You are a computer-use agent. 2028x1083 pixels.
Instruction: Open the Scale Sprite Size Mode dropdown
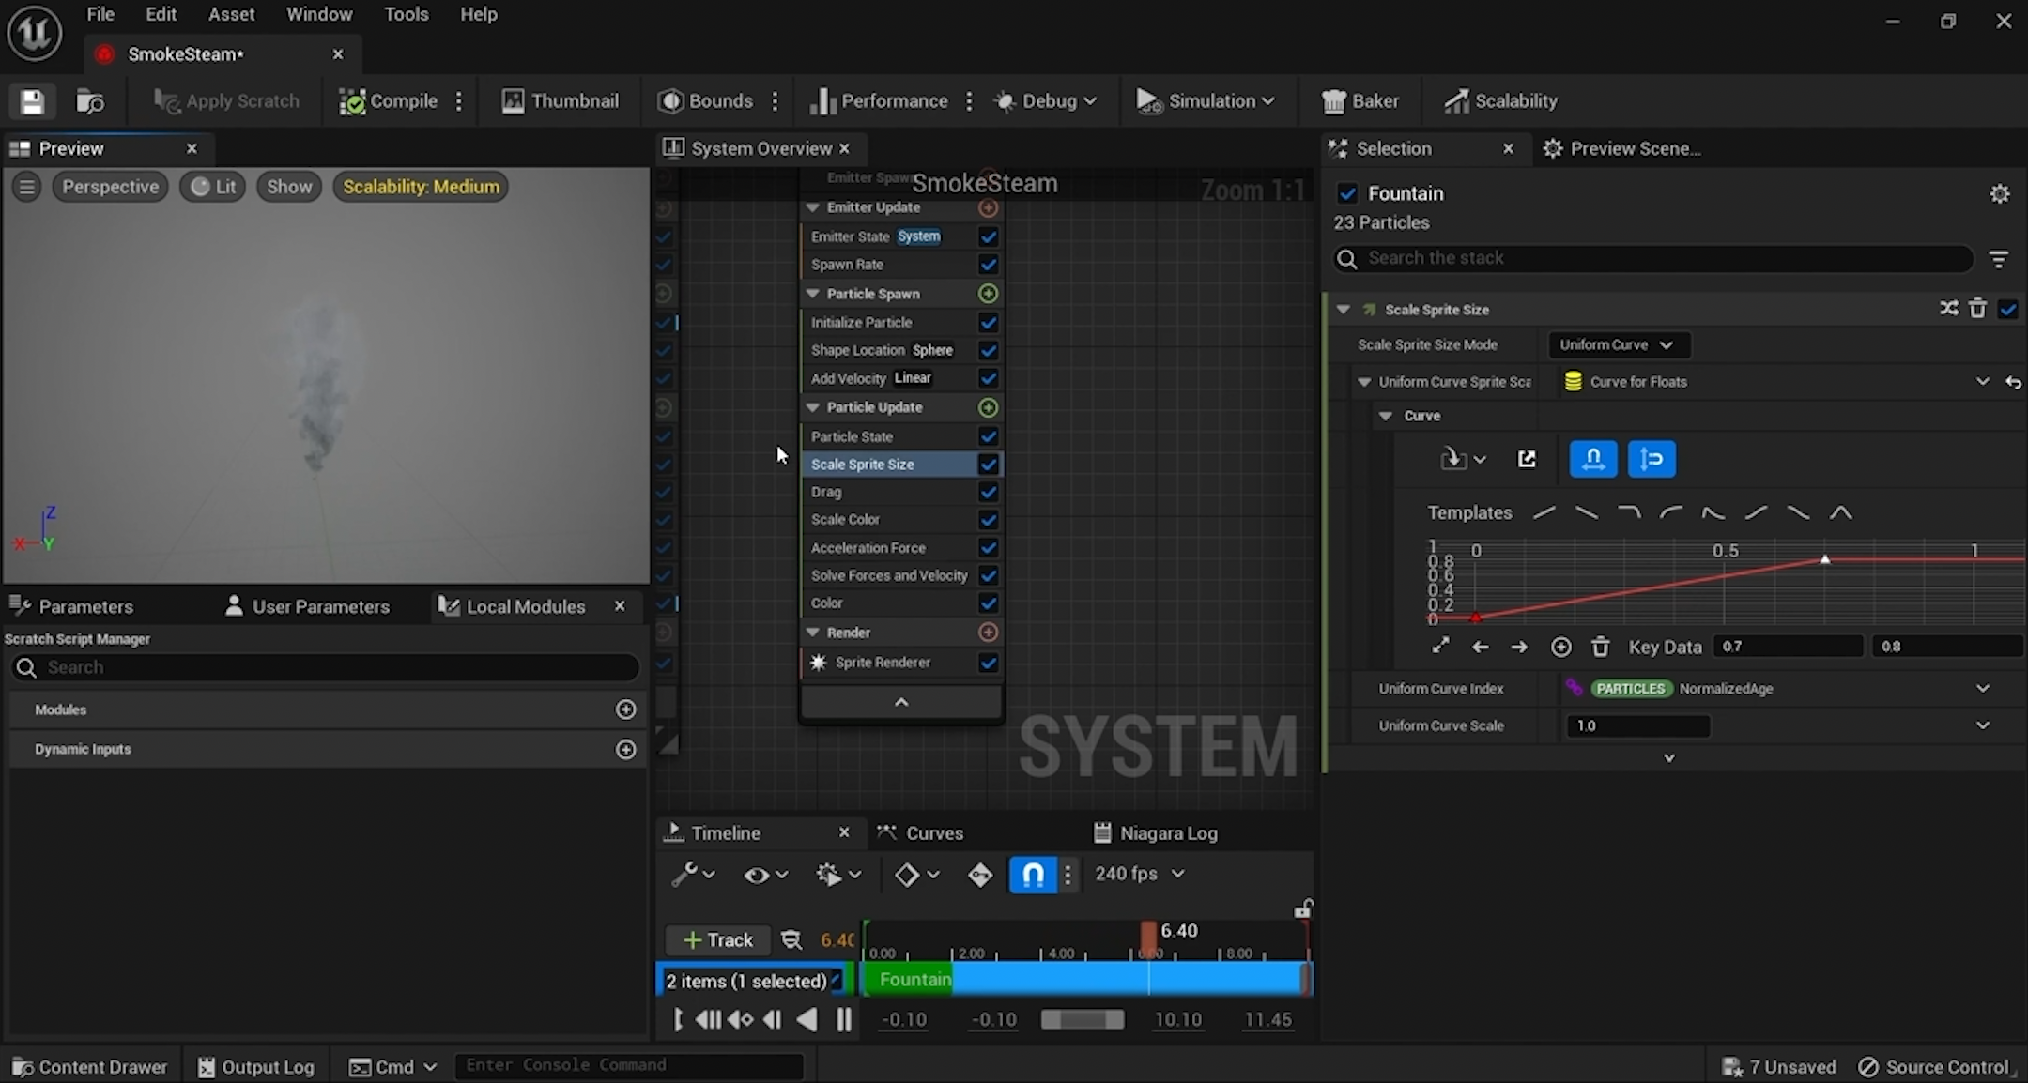point(1618,344)
